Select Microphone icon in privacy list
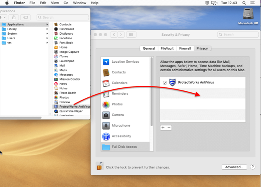The image size is (261, 187). tap(106, 125)
